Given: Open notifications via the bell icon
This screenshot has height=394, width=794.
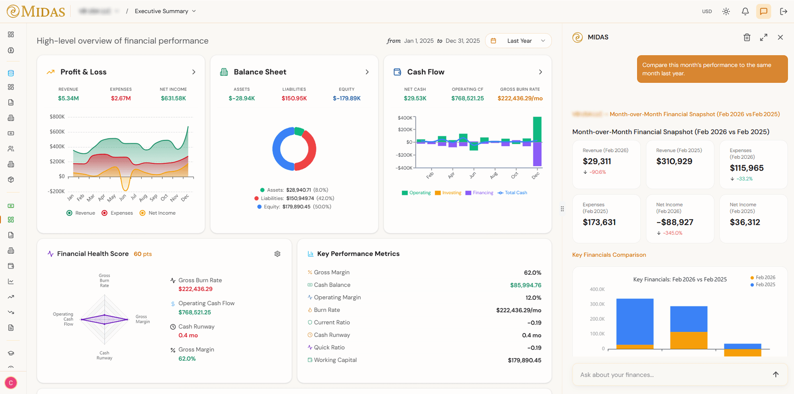Looking at the screenshot, I should (745, 11).
